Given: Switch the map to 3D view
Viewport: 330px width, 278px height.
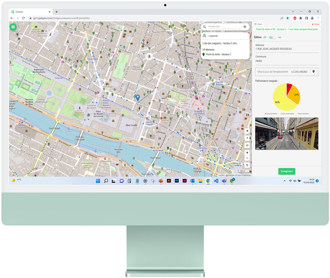Looking at the screenshot, I should [247, 145].
